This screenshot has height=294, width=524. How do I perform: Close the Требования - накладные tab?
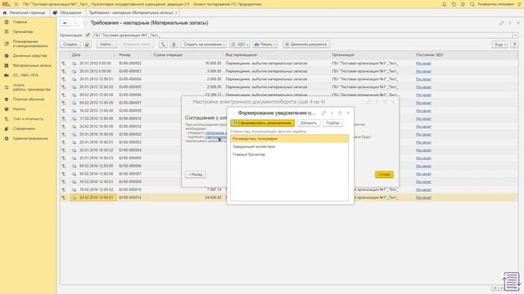tap(177, 13)
